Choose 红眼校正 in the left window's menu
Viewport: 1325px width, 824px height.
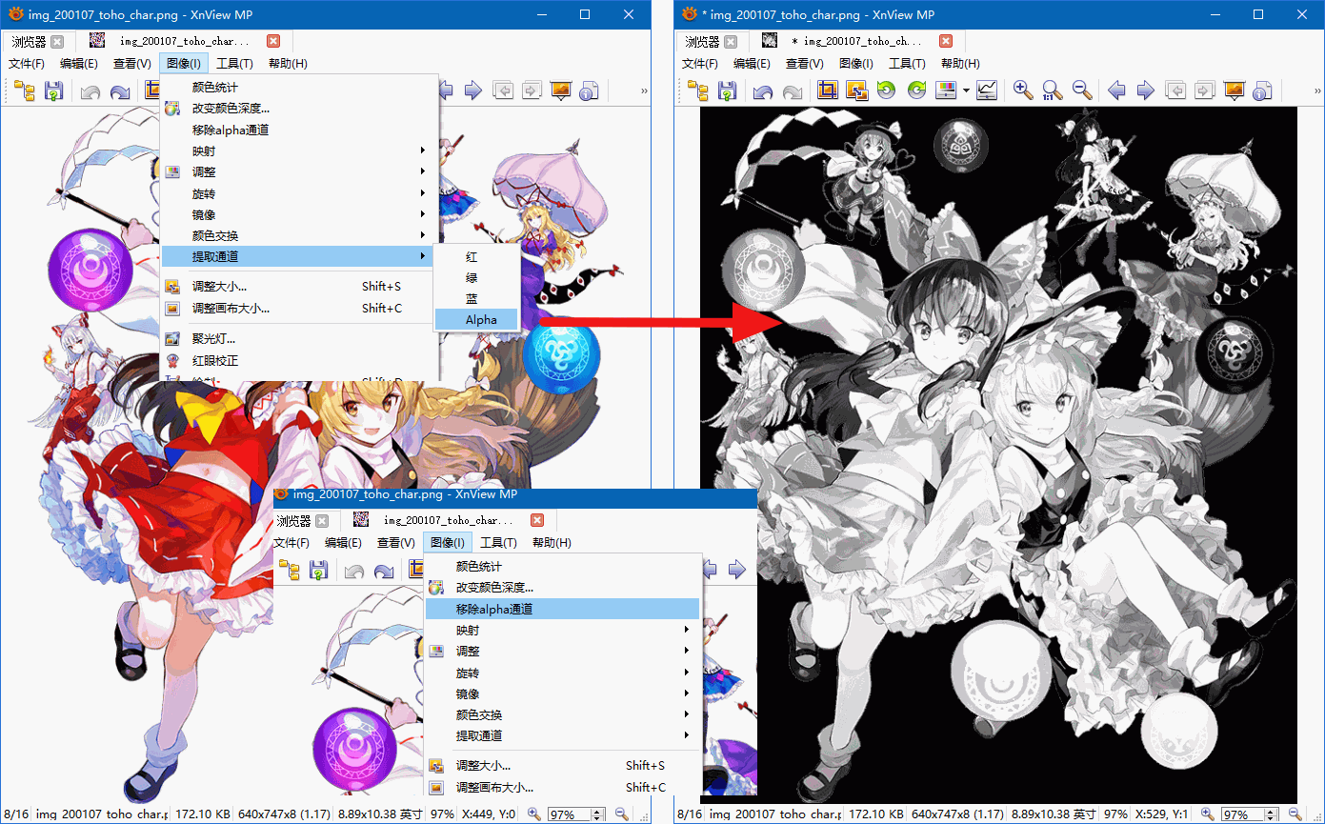pyautogui.click(x=299, y=360)
